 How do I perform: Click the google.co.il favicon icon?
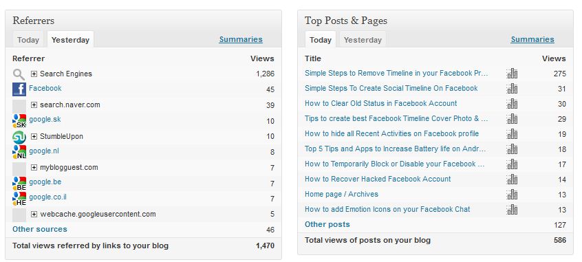[19, 199]
